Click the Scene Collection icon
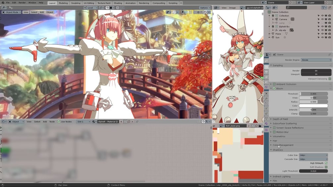This screenshot has height=187, width=333. 269,12
